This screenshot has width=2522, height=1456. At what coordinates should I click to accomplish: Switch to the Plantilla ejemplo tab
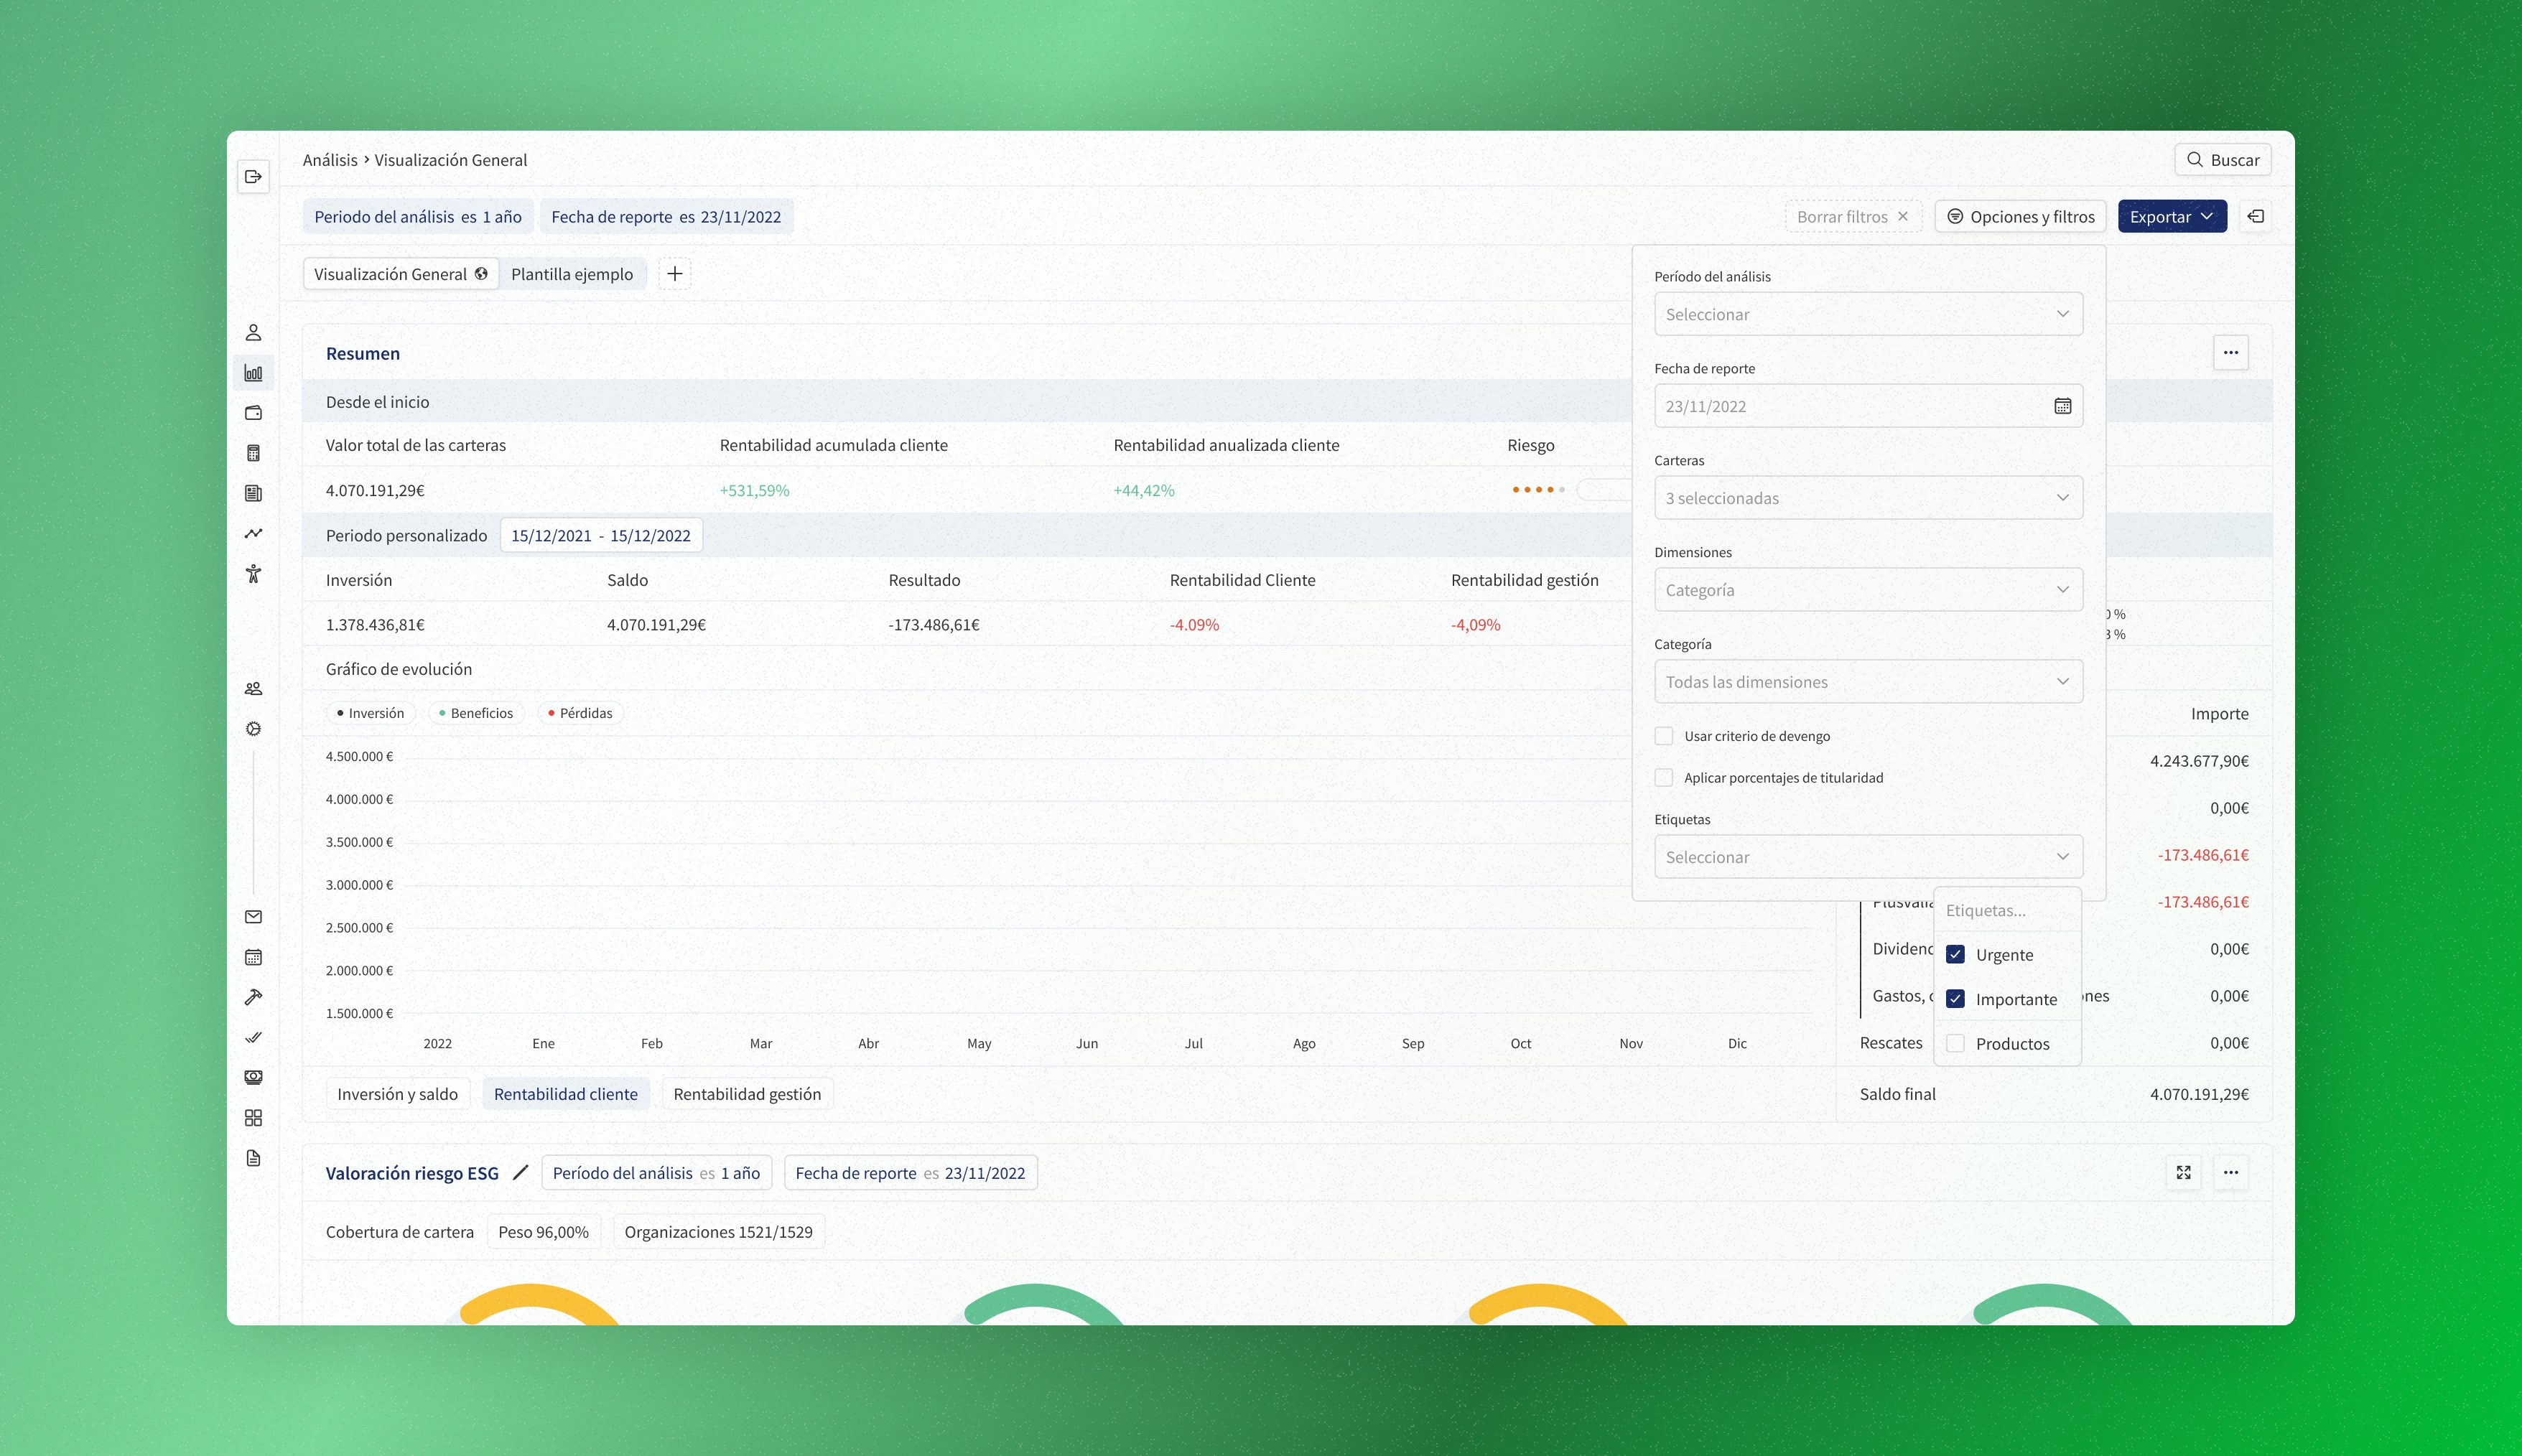point(572,273)
